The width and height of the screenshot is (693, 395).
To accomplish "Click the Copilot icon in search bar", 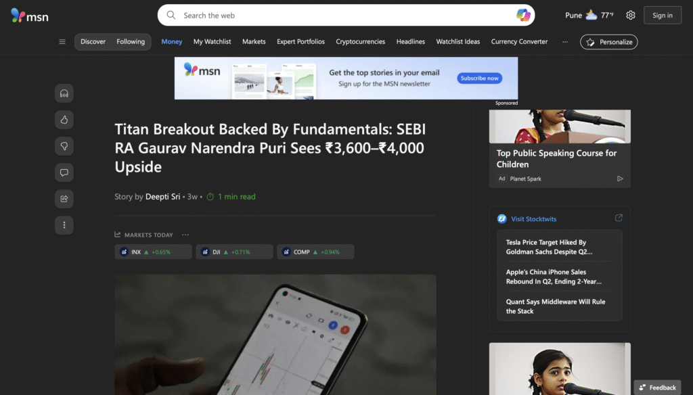I will pyautogui.click(x=523, y=15).
